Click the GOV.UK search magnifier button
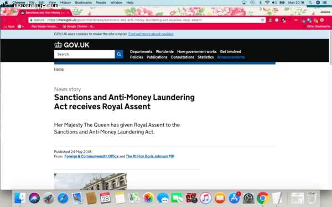This screenshot has width=332, height=207. point(119,54)
